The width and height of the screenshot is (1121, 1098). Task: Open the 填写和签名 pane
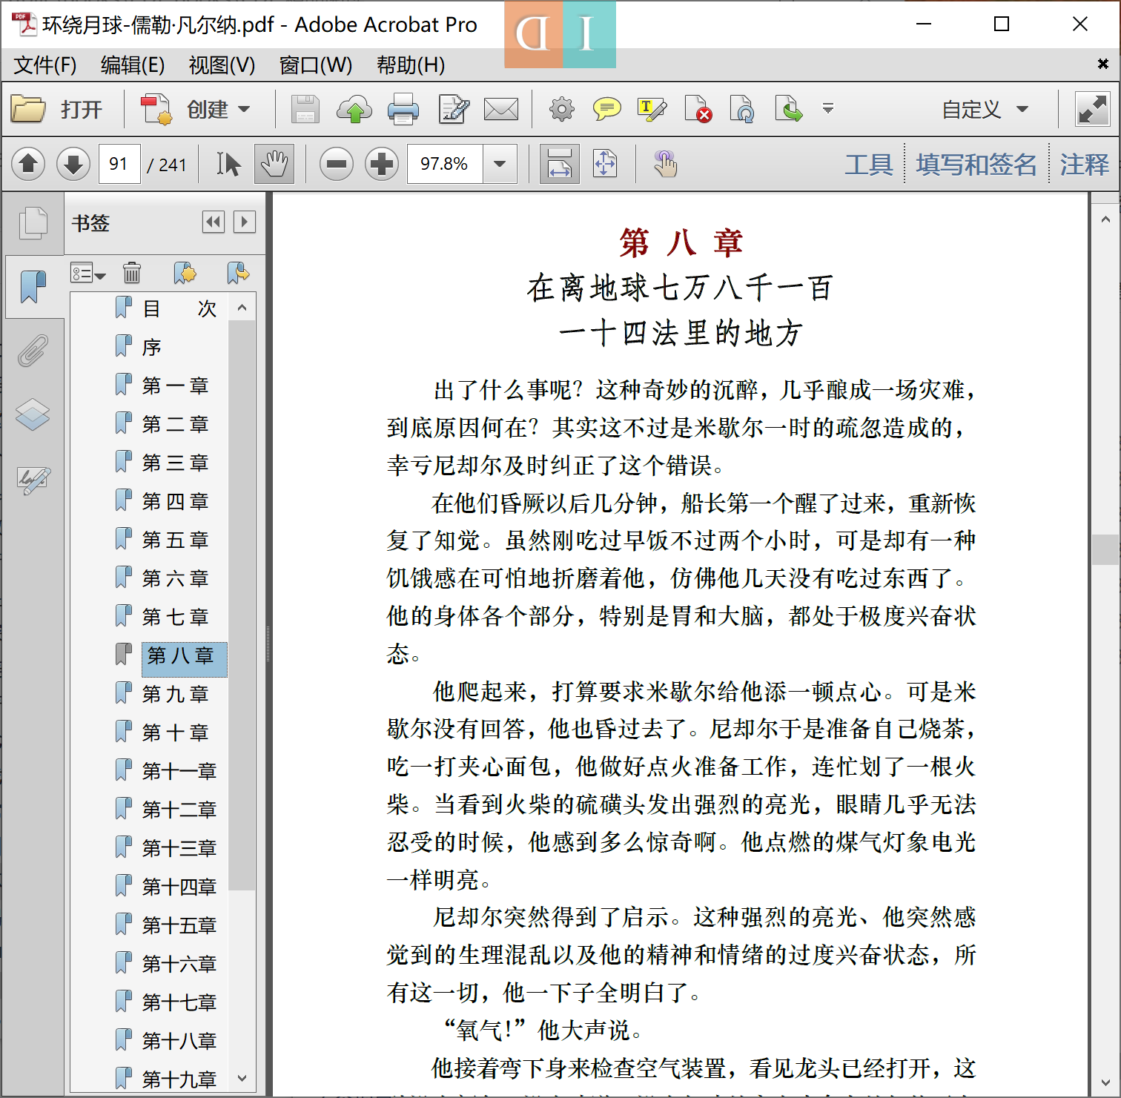[x=976, y=165]
